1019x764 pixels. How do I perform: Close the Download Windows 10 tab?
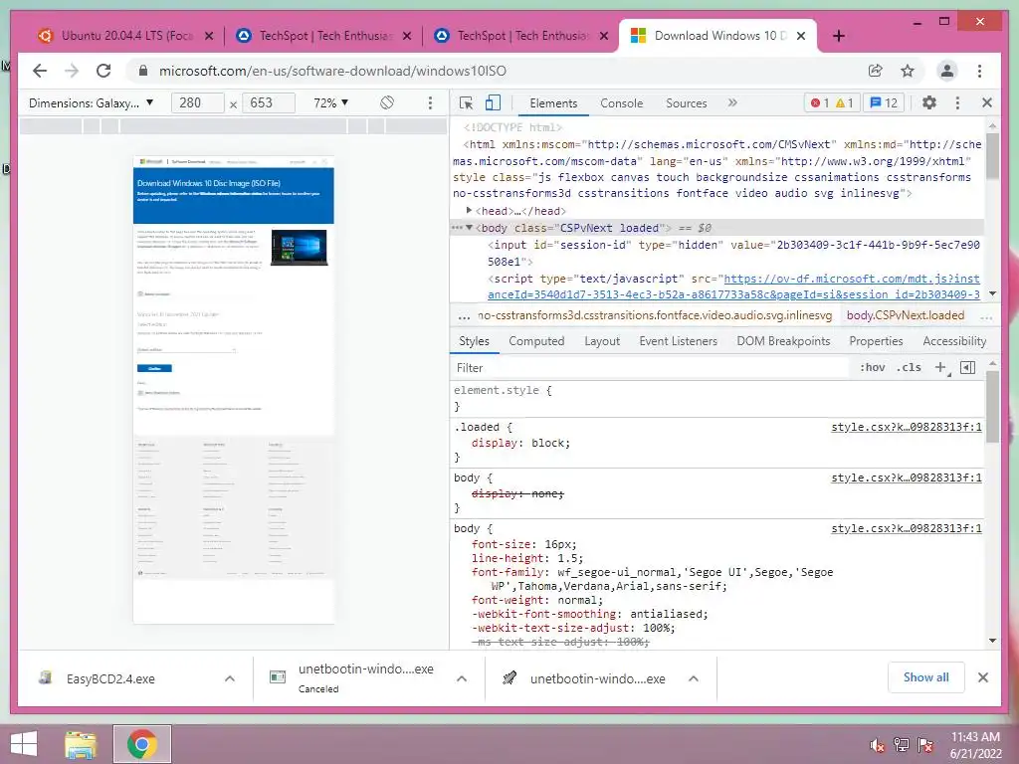[801, 36]
